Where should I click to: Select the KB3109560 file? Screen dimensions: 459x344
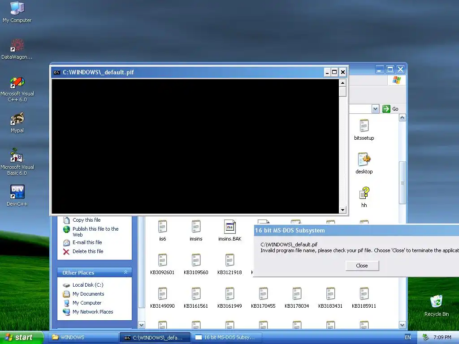[196, 264]
